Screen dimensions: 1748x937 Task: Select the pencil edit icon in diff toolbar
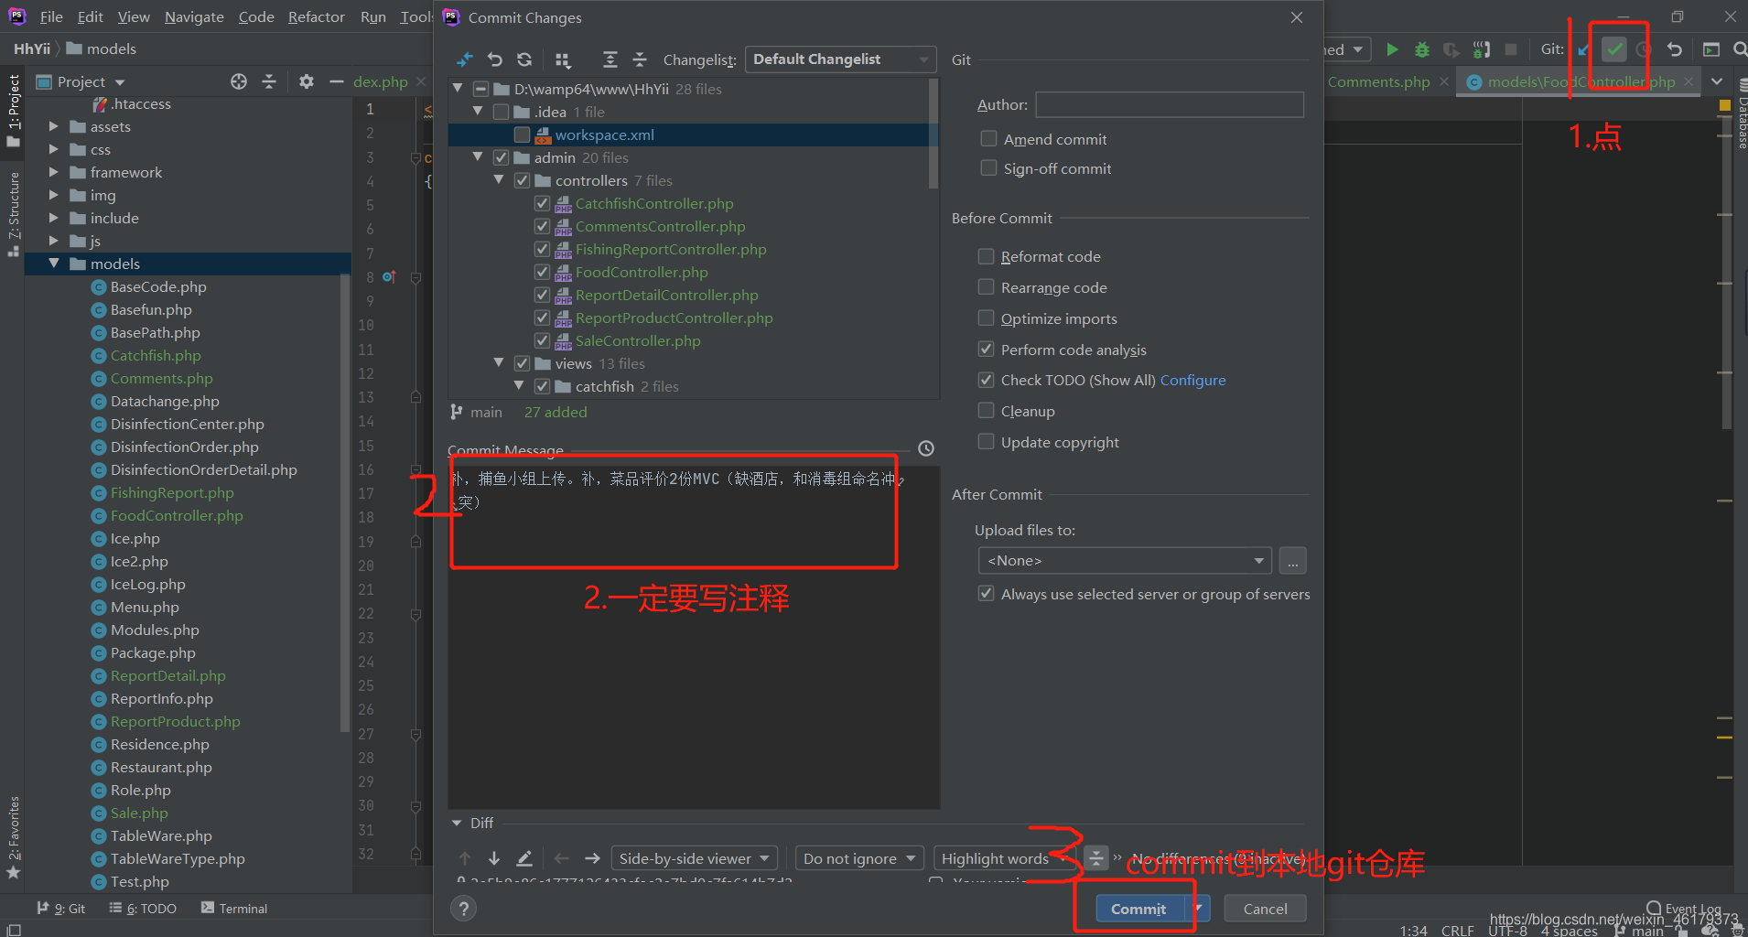(x=523, y=857)
